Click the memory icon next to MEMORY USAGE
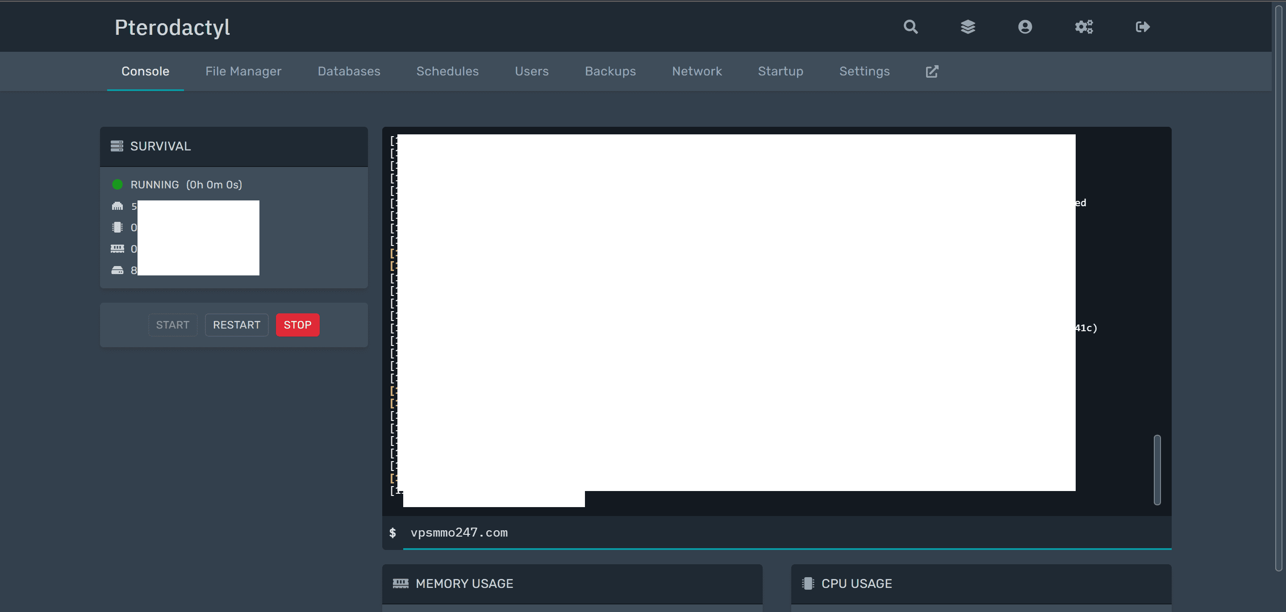Image resolution: width=1286 pixels, height=612 pixels. point(401,583)
